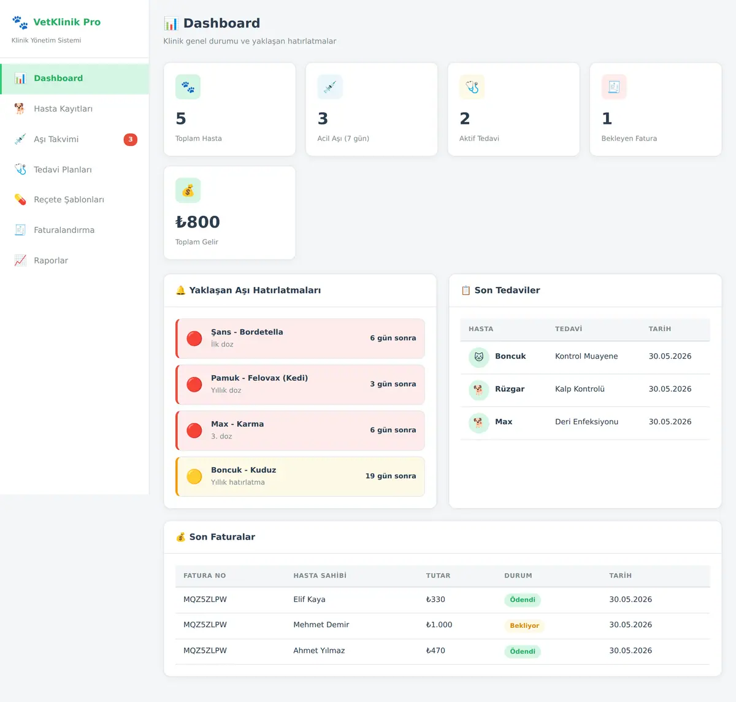The image size is (736, 702).
Task: Click the money bag icon on Toplam Gelir card
Action: coord(188,191)
